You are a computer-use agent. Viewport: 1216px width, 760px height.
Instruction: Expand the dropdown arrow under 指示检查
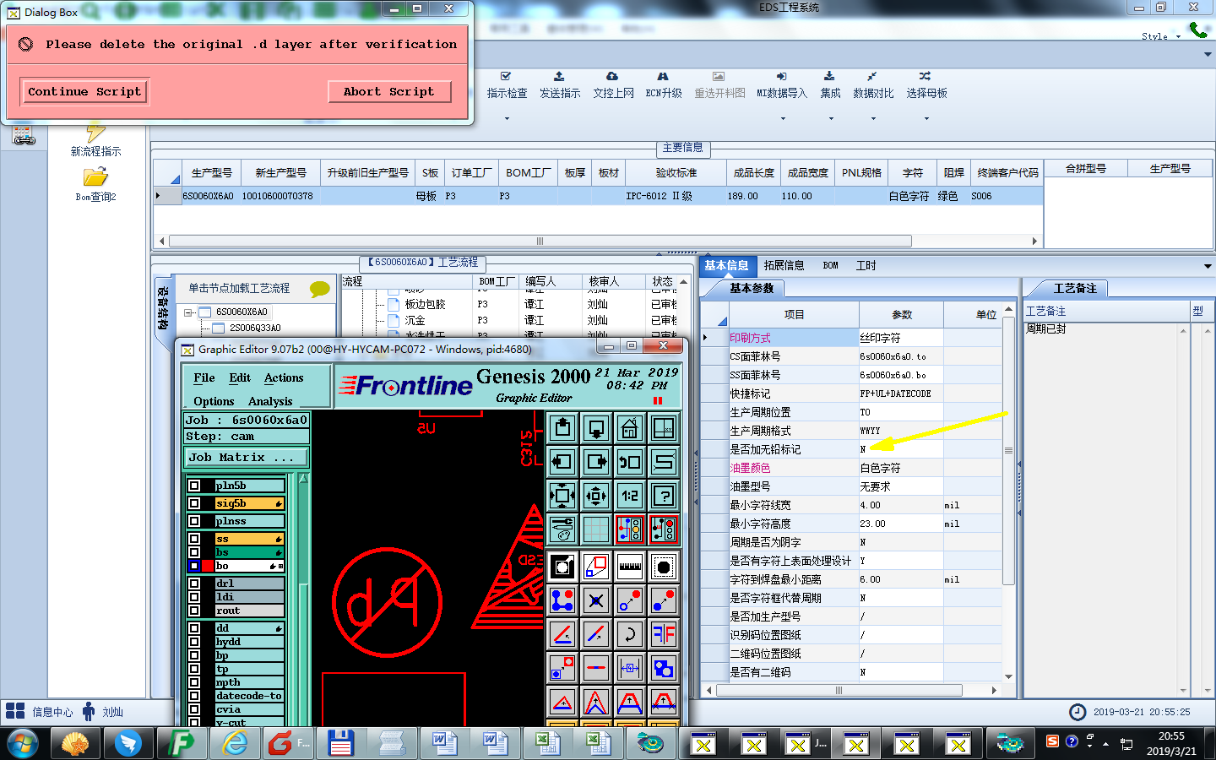[507, 118]
